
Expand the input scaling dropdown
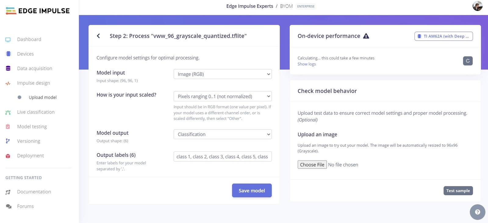[223, 96]
